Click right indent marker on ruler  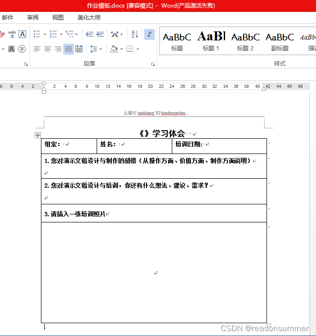(x=264, y=89)
